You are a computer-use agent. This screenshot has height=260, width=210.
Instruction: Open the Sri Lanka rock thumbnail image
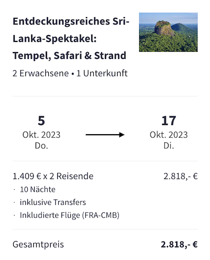point(168,32)
